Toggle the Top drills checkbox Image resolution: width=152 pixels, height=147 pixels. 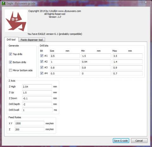pos(10,54)
